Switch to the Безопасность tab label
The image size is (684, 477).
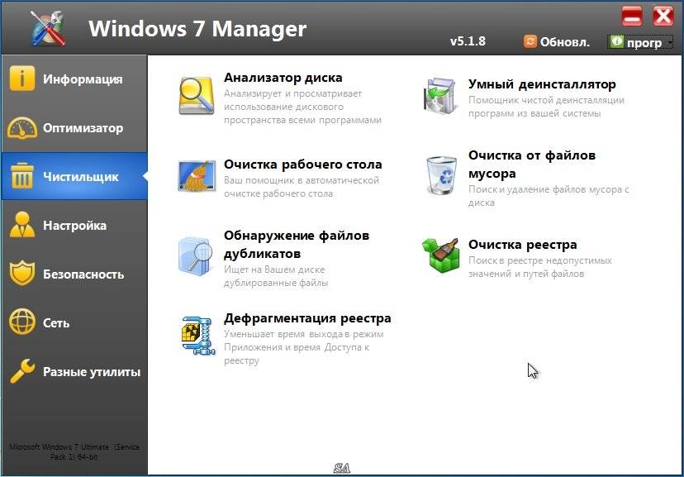[83, 274]
